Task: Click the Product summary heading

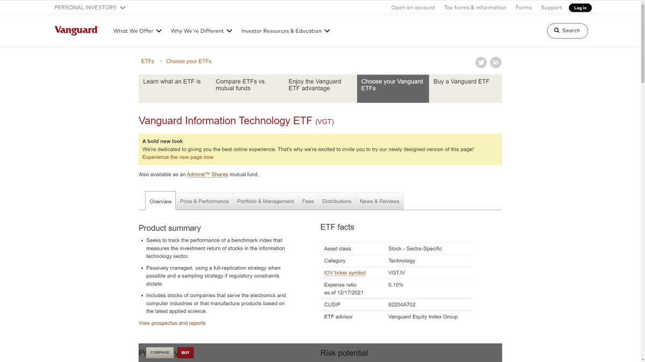Action: pyautogui.click(x=170, y=228)
